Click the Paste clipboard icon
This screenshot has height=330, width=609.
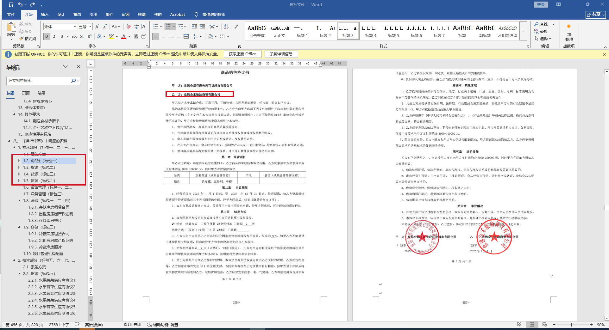[x=11, y=27]
